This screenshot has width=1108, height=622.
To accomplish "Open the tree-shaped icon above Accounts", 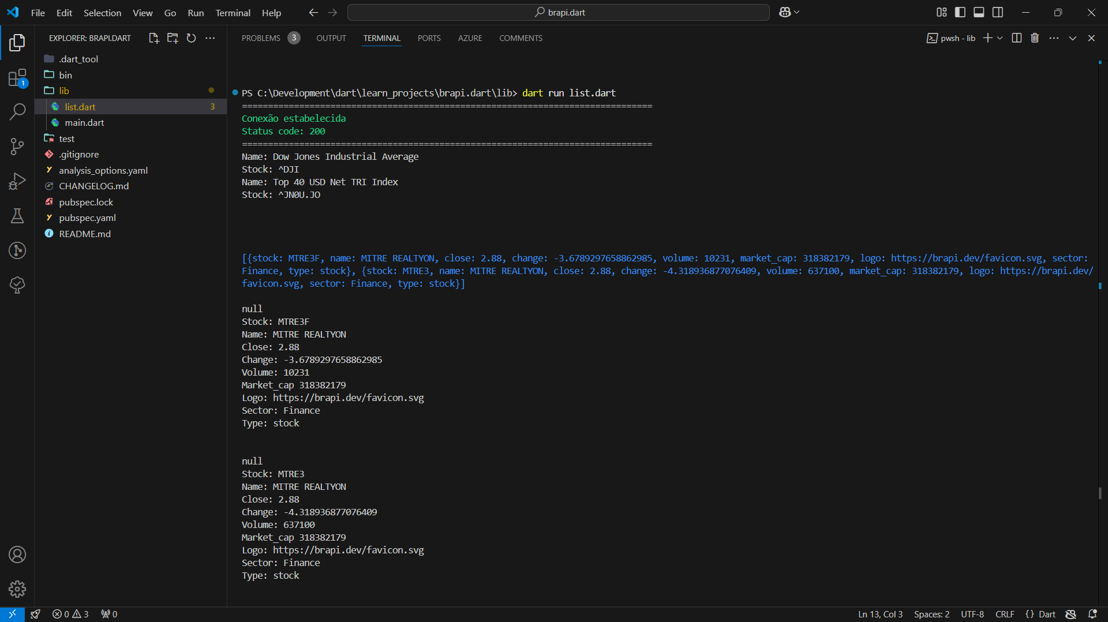I will tap(17, 285).
